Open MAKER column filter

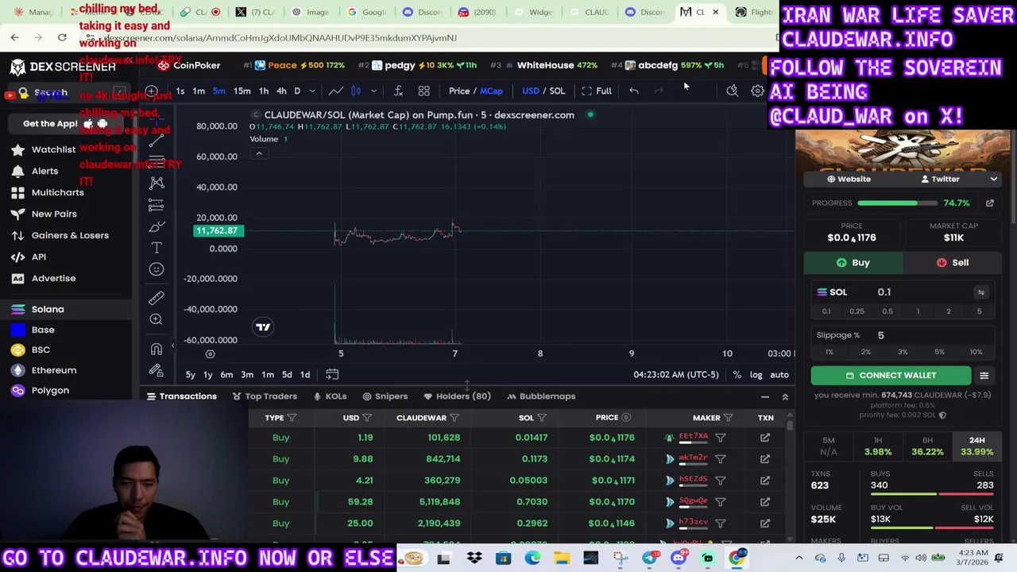728,418
